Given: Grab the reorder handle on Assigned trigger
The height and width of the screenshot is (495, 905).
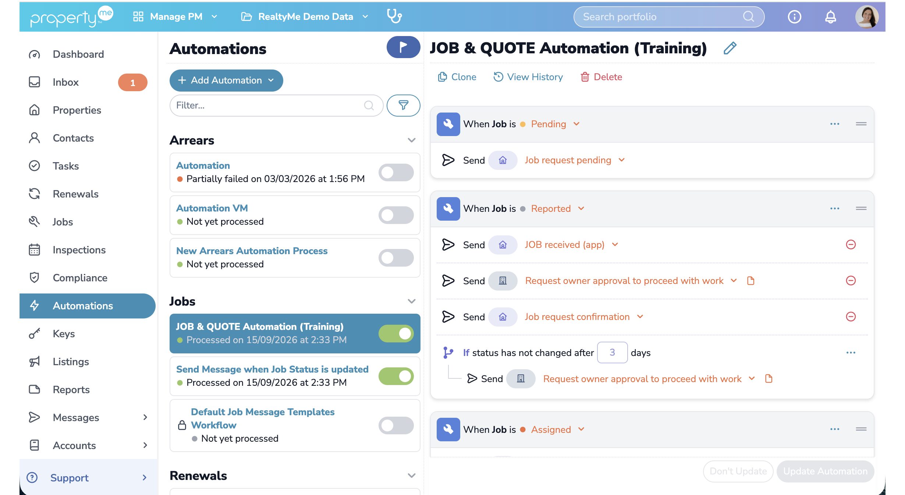Looking at the screenshot, I should click(861, 429).
